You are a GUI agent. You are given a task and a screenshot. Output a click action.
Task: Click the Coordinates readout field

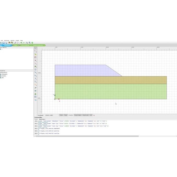[49, 115]
